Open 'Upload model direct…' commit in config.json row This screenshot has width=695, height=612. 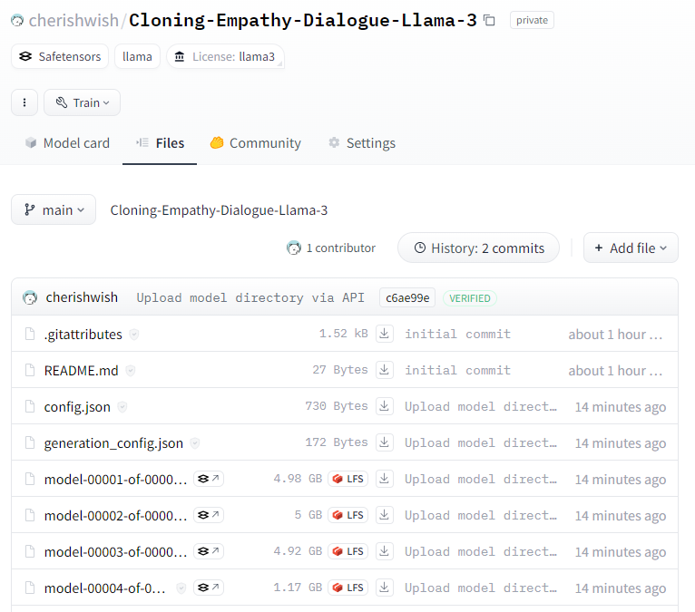481,406
